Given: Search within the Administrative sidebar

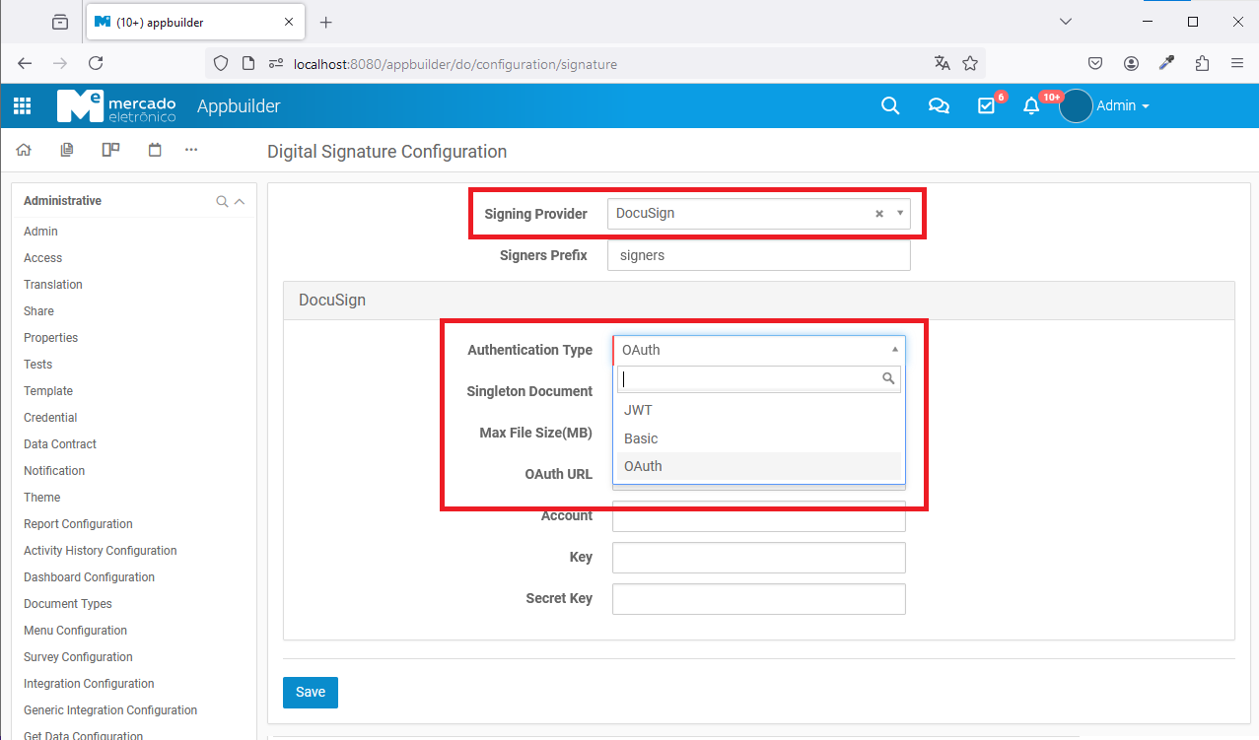Looking at the screenshot, I should (x=222, y=201).
